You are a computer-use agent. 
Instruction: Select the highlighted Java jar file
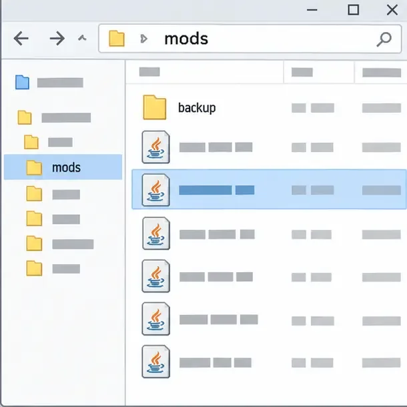pos(269,189)
